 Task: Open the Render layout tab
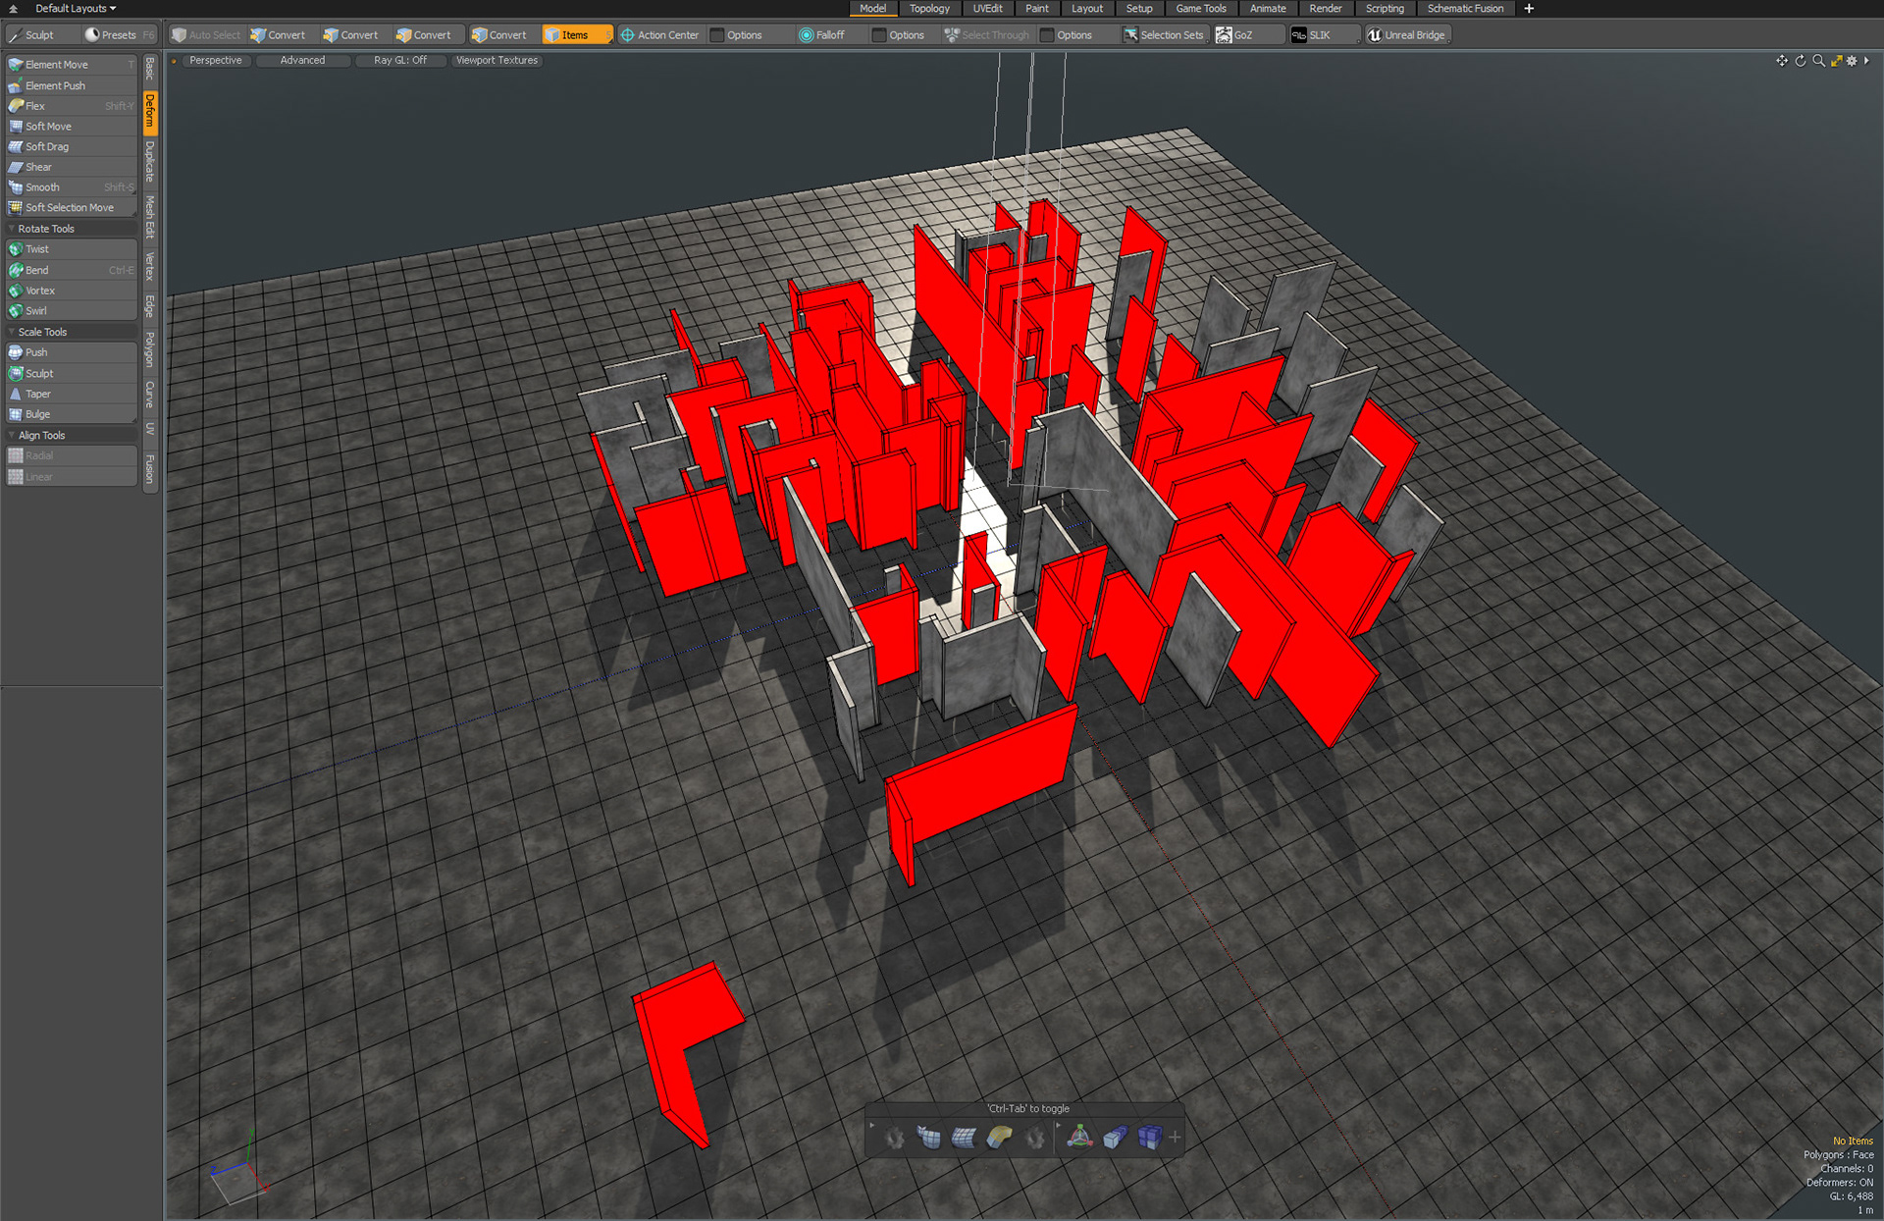(x=1326, y=9)
